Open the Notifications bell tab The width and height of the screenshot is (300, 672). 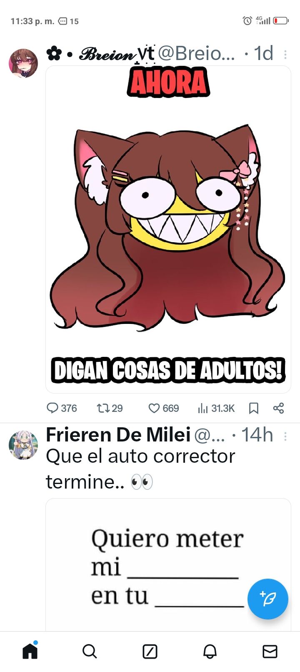[210, 651]
